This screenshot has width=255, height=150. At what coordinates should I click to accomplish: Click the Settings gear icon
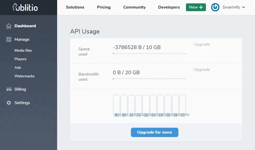click(x=9, y=103)
